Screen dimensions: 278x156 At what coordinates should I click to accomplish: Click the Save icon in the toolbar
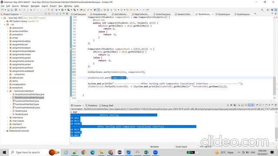click(8, 10)
